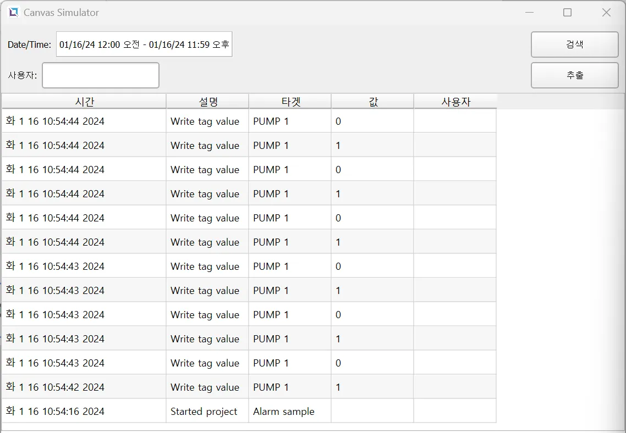The image size is (626, 433).
Task: Select the 10:54:16 timestamp cell
Action: [x=55, y=412]
